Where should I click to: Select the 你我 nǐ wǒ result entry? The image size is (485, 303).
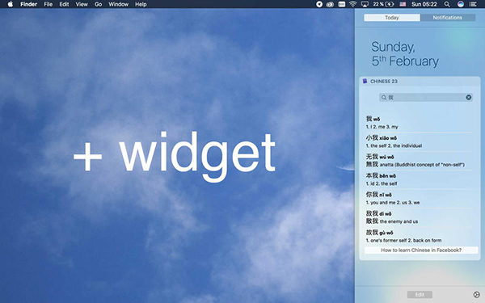420,198
